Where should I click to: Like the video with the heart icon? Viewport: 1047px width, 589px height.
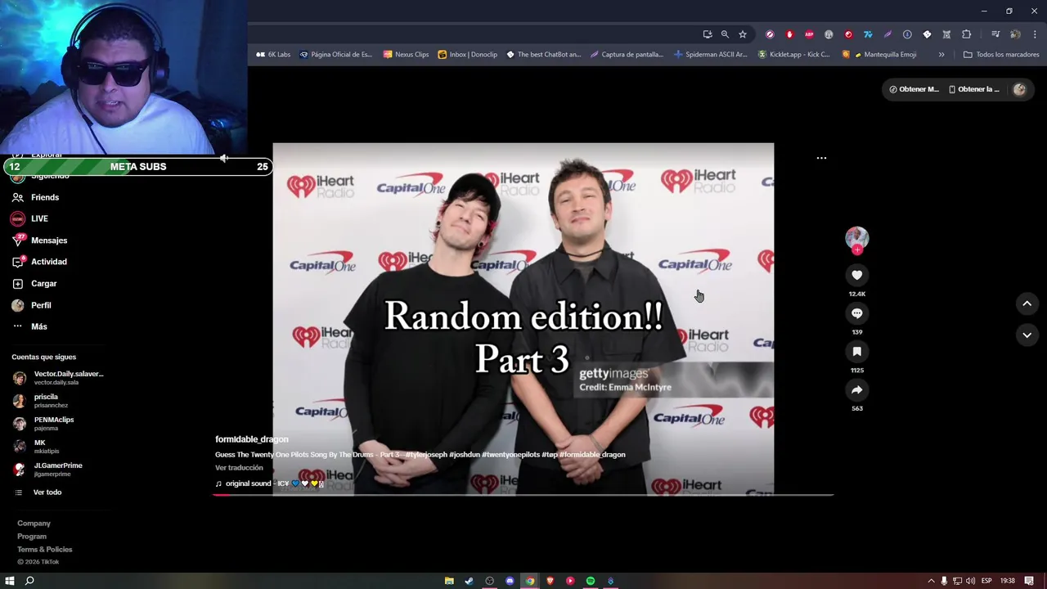(x=856, y=276)
